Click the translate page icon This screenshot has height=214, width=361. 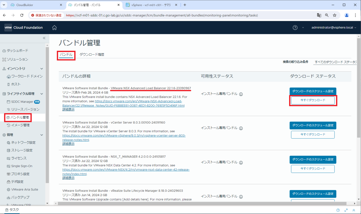click(319, 15)
